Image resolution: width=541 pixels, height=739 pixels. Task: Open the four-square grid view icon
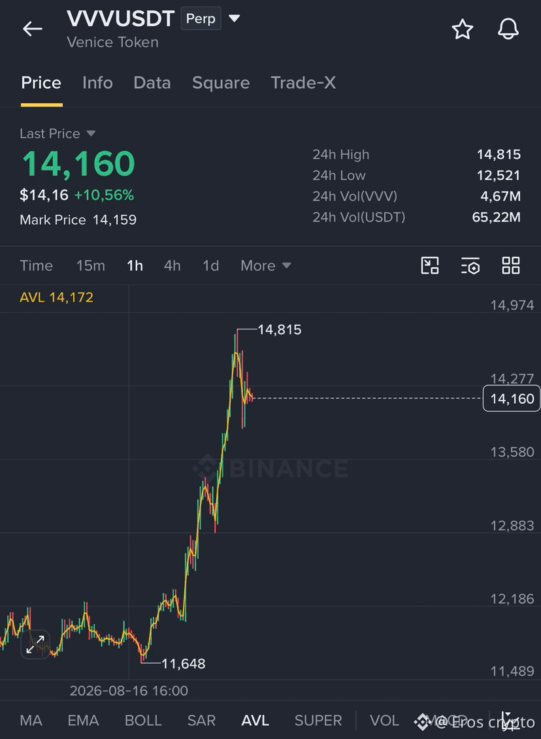point(511,265)
